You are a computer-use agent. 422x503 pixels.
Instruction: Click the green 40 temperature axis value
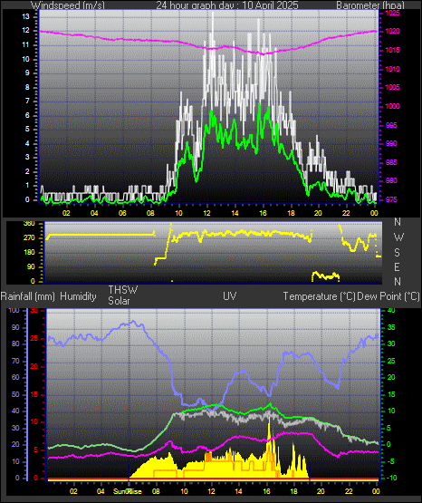(x=391, y=311)
